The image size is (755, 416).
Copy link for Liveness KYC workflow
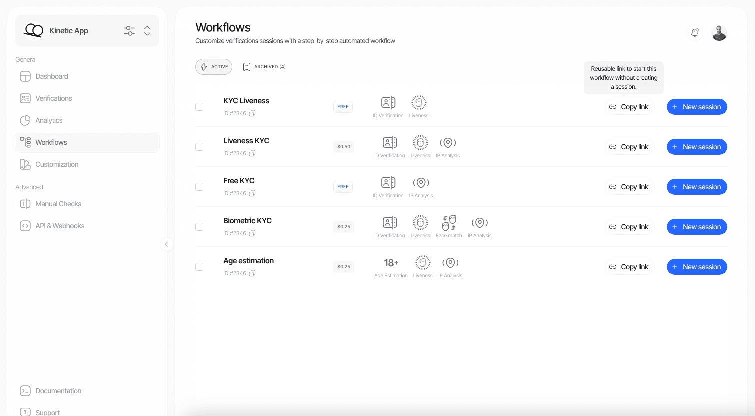[x=629, y=147]
